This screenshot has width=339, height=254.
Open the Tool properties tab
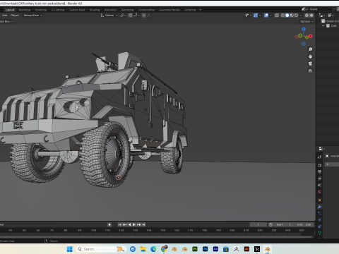(x=319, y=157)
